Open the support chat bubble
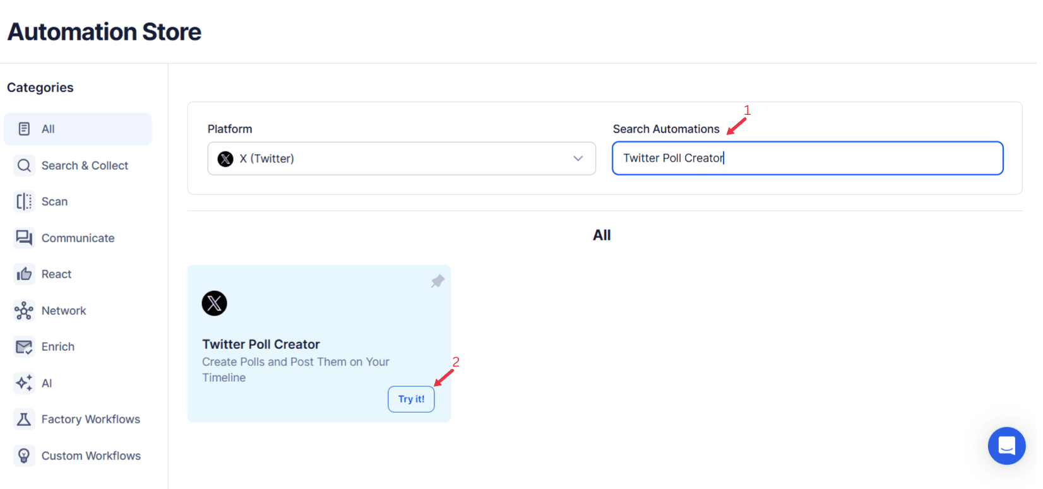 coord(1006,446)
